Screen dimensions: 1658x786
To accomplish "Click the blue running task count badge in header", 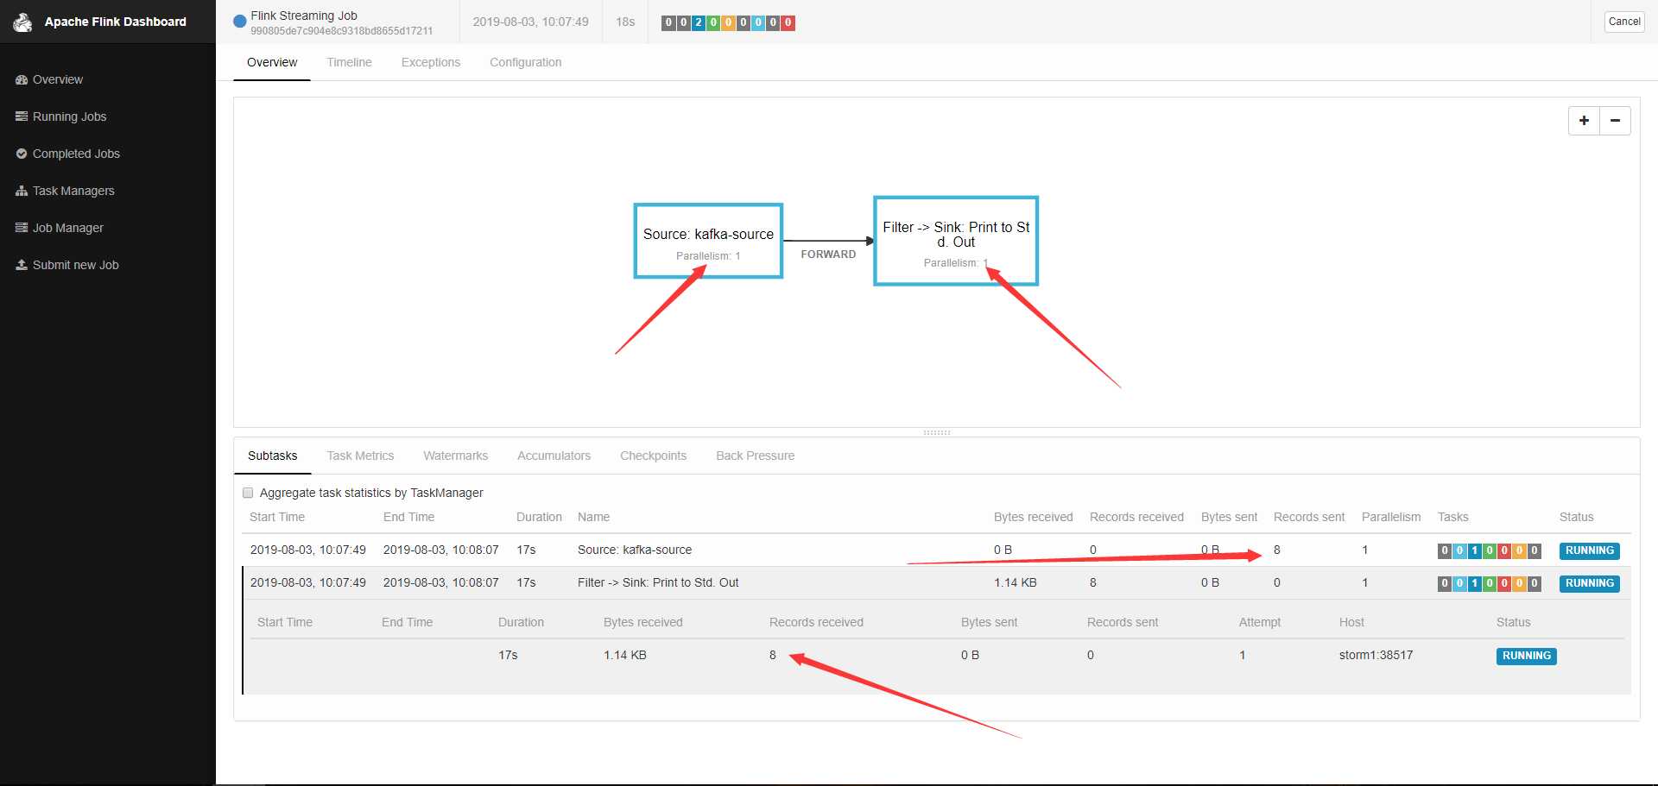I will click(x=699, y=23).
